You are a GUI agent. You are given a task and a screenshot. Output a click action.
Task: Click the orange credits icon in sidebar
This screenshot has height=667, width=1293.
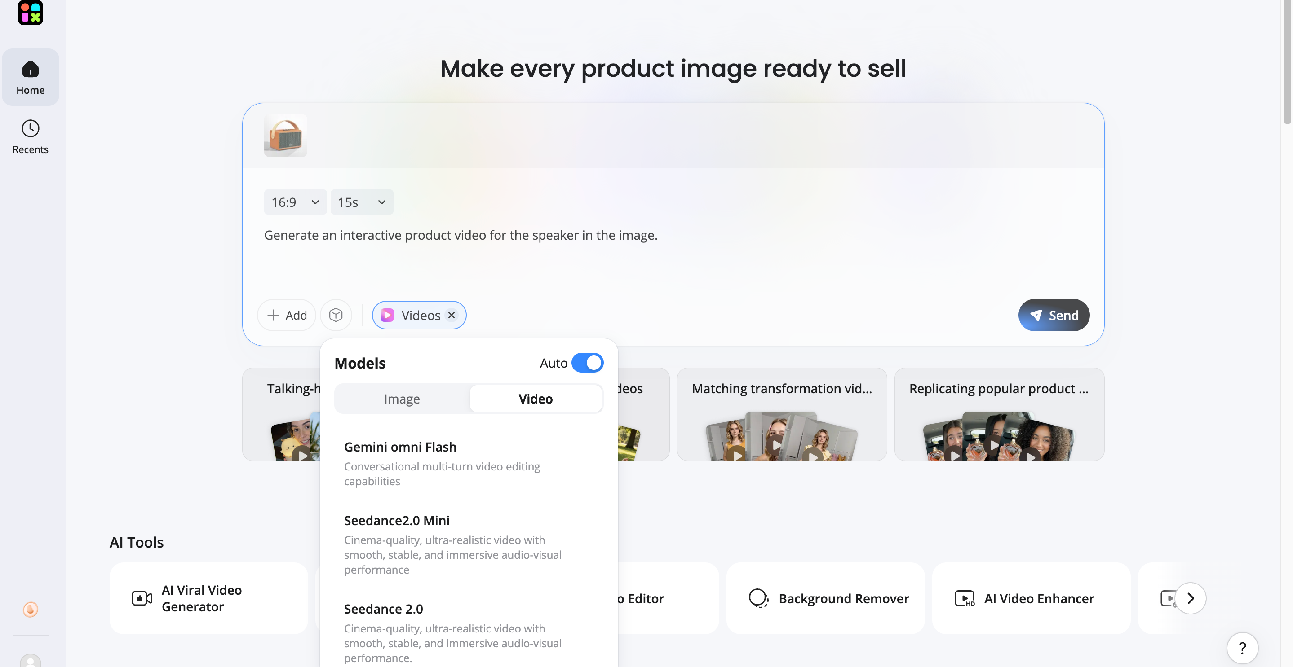pos(31,610)
